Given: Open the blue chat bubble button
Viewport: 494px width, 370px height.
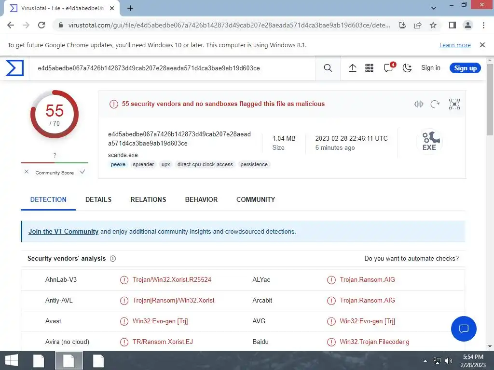Looking at the screenshot, I should 464,329.
